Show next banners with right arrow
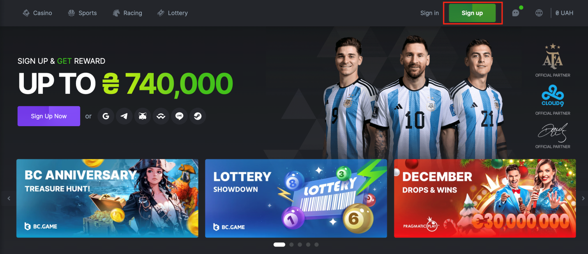 pos(583,199)
